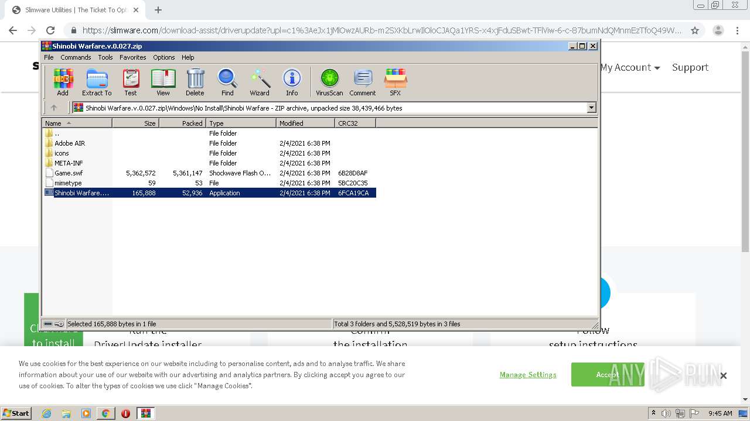
Task: Click the Find magnifier icon
Action: pos(227,82)
